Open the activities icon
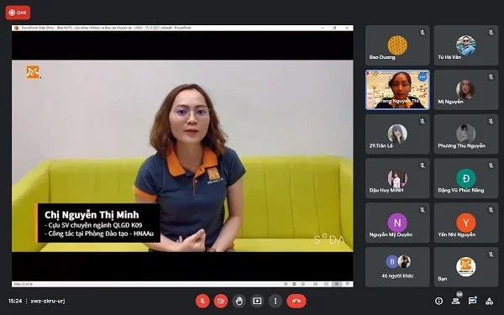 489,302
